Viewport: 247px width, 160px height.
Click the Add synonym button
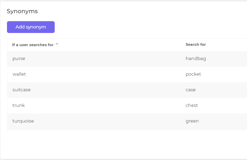(31, 27)
